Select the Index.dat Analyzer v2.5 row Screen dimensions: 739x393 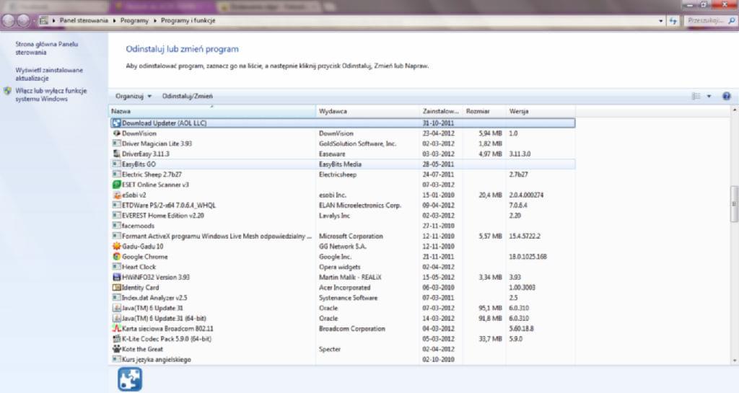click(x=343, y=298)
